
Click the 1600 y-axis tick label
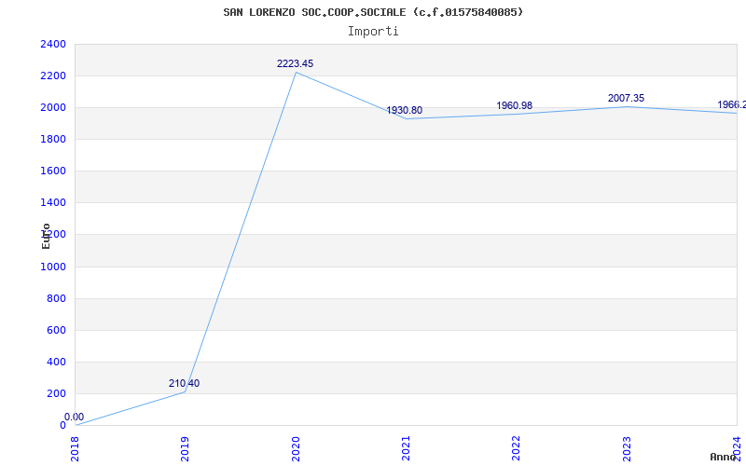(x=53, y=171)
